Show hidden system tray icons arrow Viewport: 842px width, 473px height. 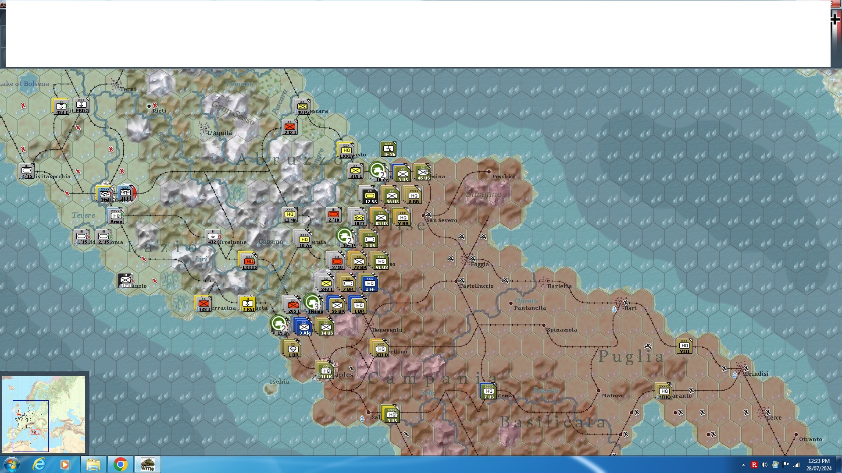(x=743, y=465)
